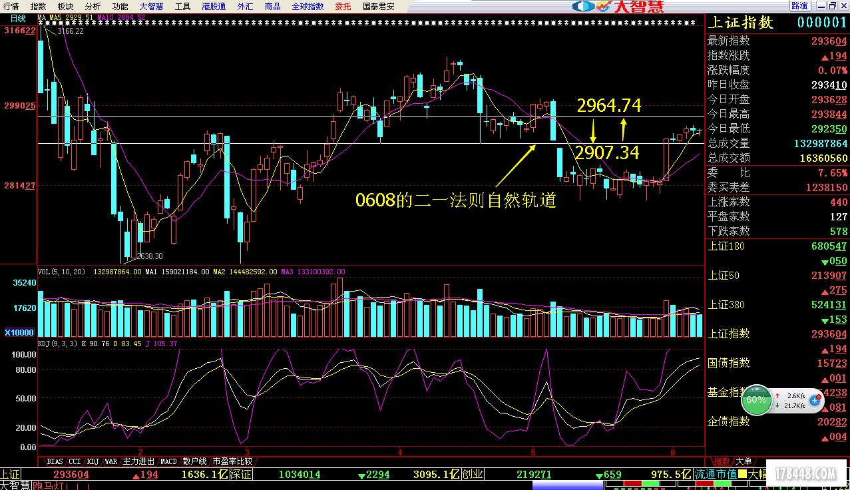The width and height of the screenshot is (850, 490).
Task: Click the 2907.34 price annotation
Action: tap(607, 153)
